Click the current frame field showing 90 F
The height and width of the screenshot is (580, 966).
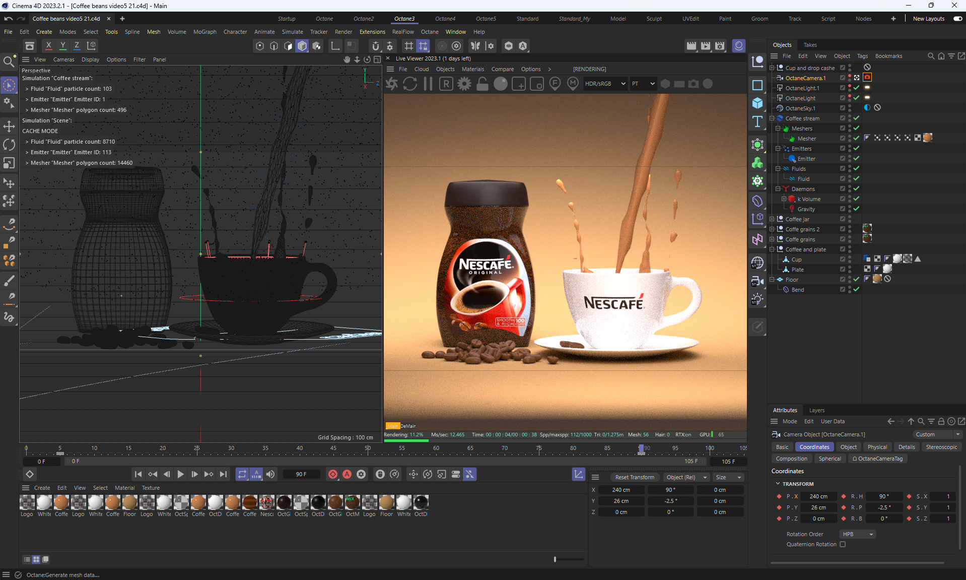[x=301, y=474]
